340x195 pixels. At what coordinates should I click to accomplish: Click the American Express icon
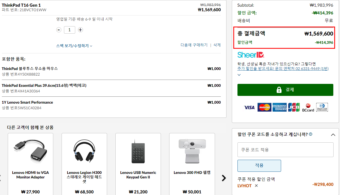pos(279,107)
